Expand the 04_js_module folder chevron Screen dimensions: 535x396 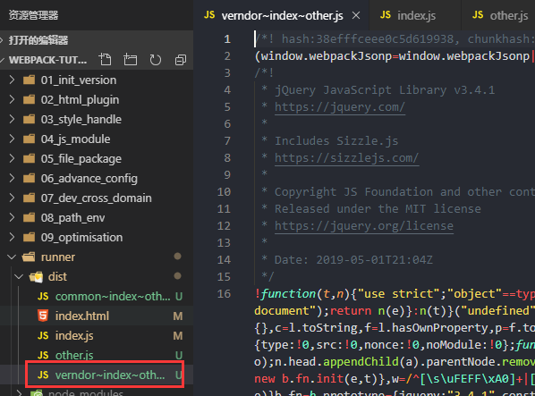coord(12,139)
